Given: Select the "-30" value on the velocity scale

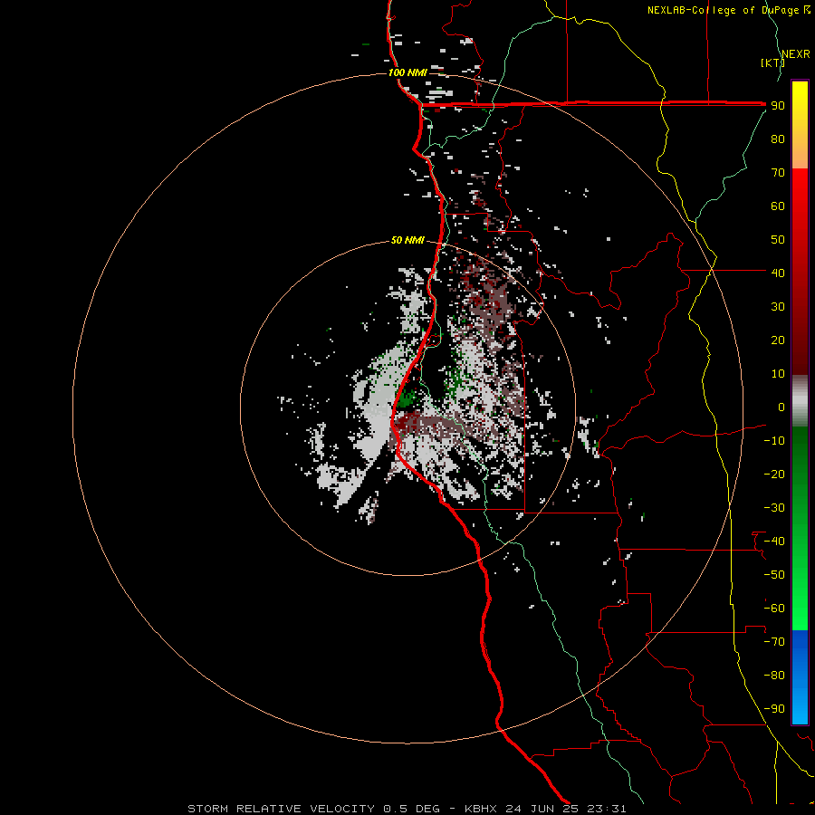Looking at the screenshot, I should pyautogui.click(x=774, y=508).
